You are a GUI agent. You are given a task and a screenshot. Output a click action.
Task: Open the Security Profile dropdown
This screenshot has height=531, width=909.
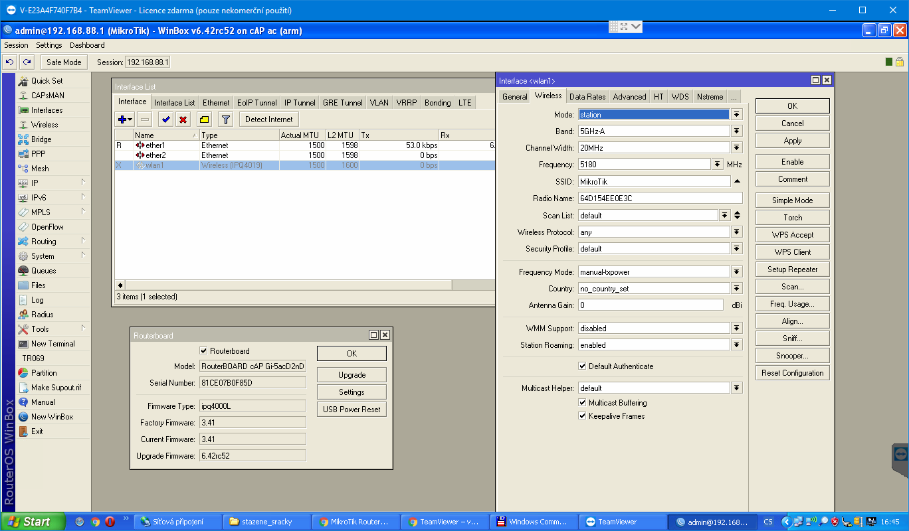(x=736, y=249)
